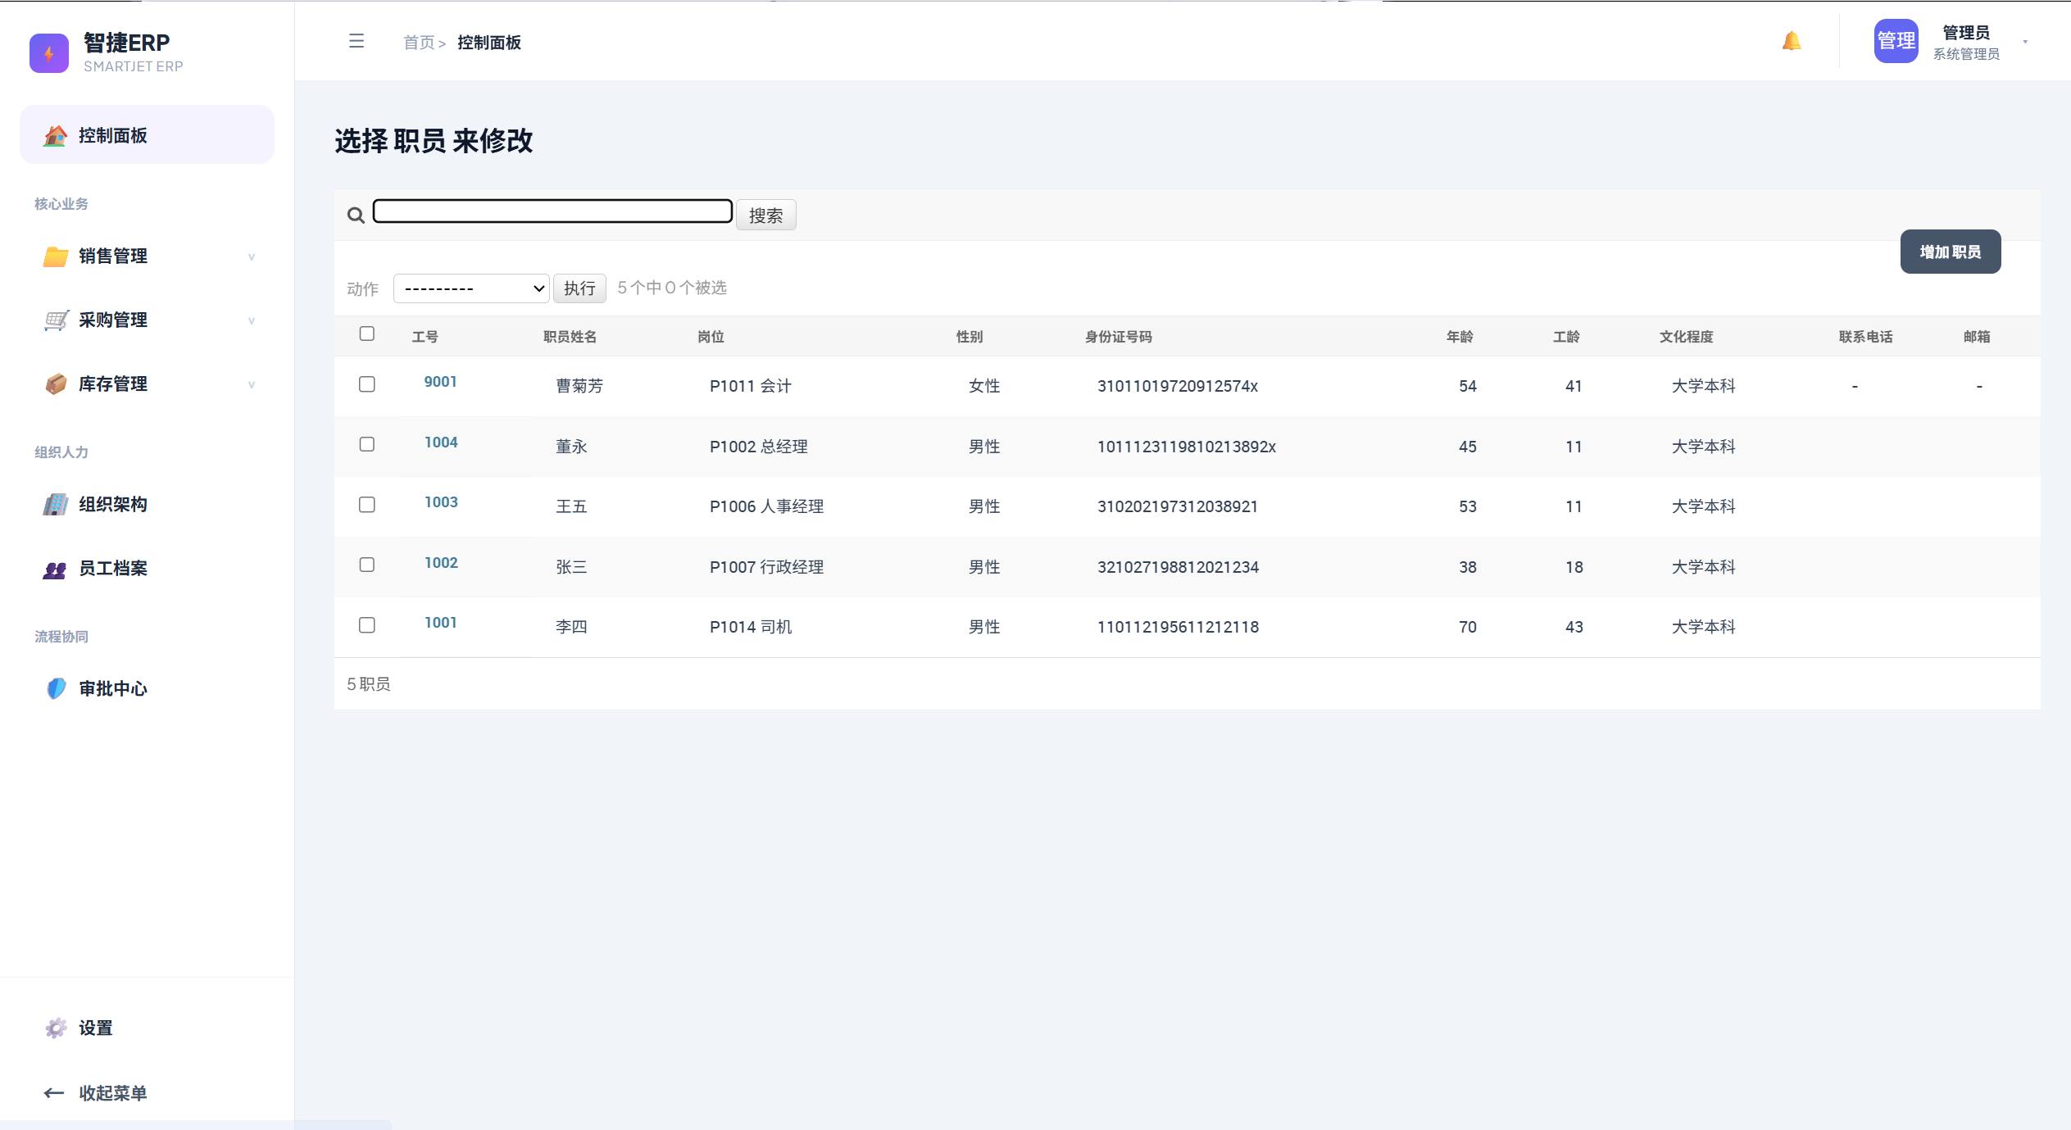Click the 搜索 button
This screenshot has width=2071, height=1130.
click(765, 216)
